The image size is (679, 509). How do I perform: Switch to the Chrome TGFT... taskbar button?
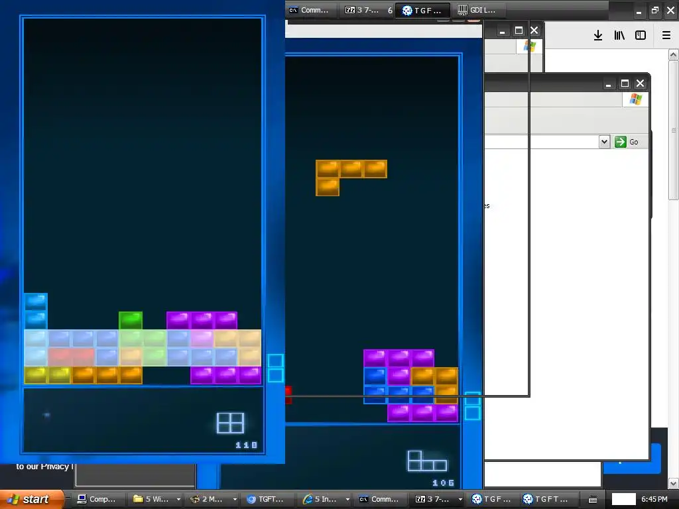267,499
